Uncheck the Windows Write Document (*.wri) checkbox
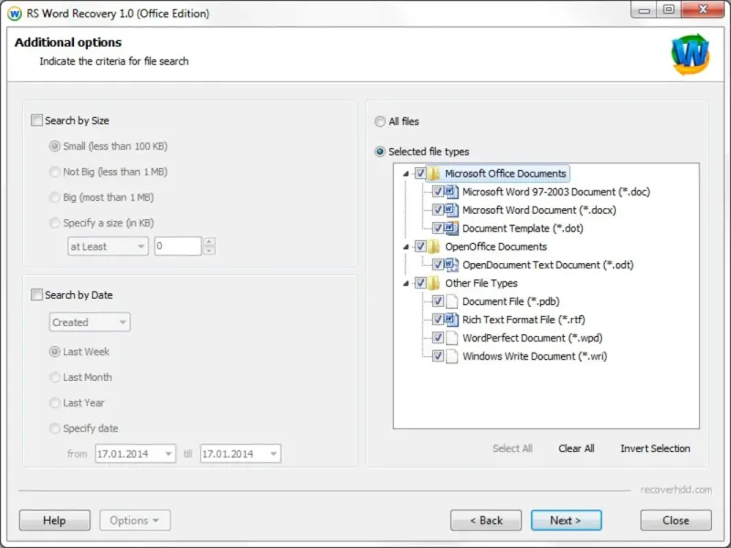Screen dimensions: 731x548 point(438,356)
